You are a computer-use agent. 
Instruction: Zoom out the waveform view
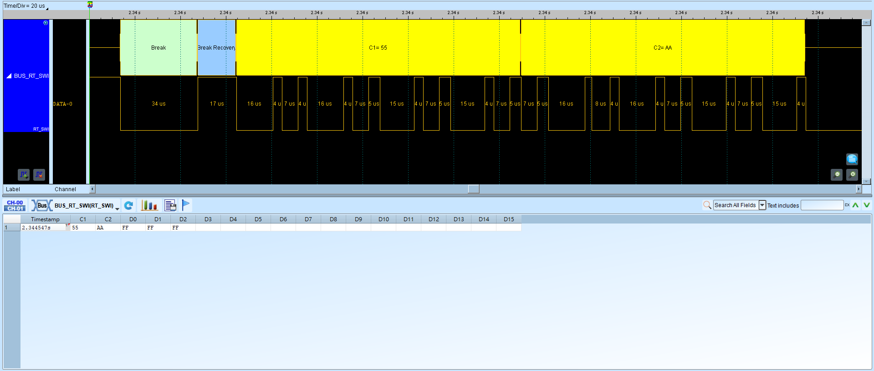(837, 174)
